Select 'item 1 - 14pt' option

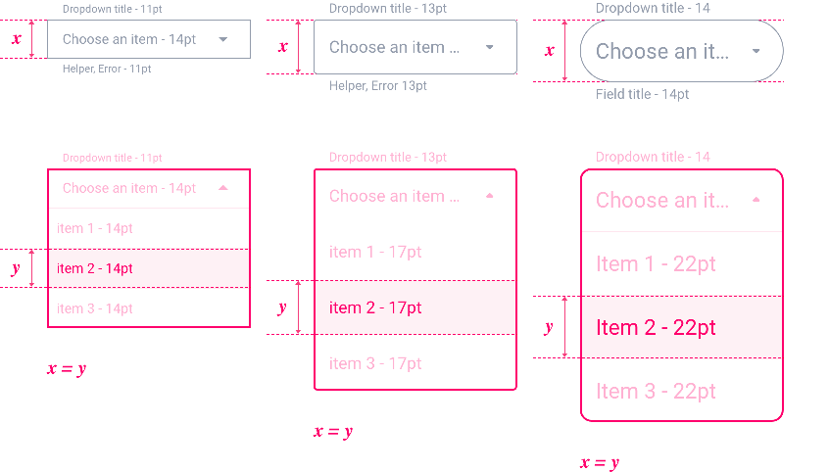click(95, 228)
